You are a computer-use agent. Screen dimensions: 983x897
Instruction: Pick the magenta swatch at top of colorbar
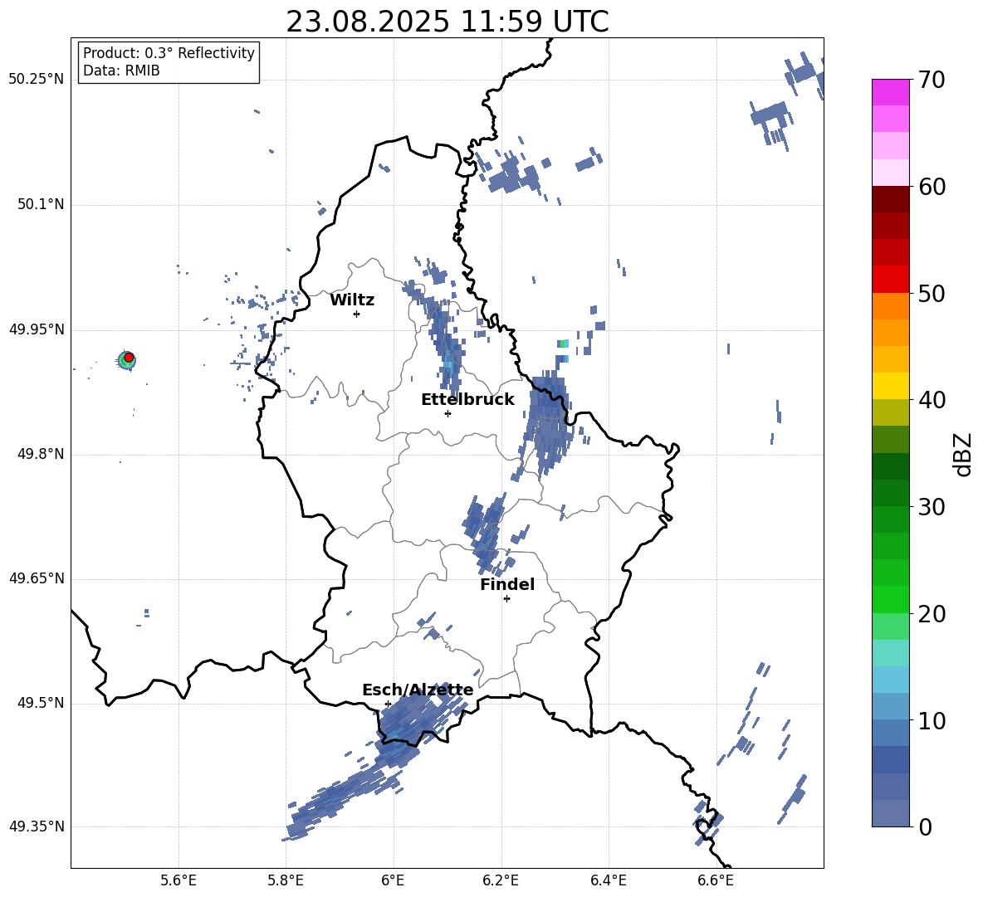tap(890, 92)
